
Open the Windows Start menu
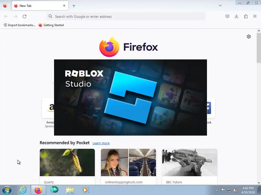pyautogui.click(x=7, y=190)
